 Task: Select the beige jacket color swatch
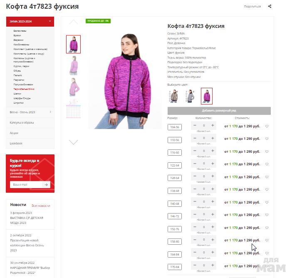(173, 96)
